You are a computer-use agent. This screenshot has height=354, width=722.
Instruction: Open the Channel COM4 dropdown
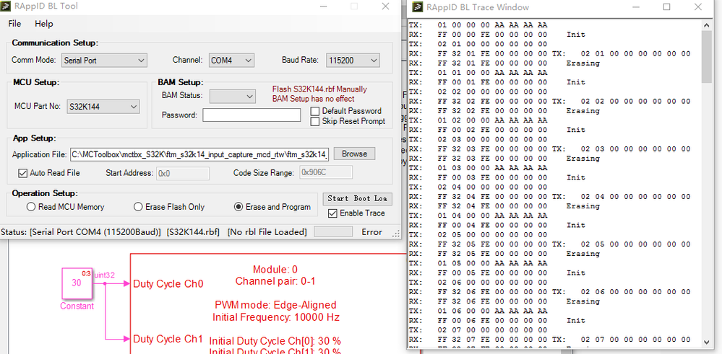pyautogui.click(x=231, y=60)
